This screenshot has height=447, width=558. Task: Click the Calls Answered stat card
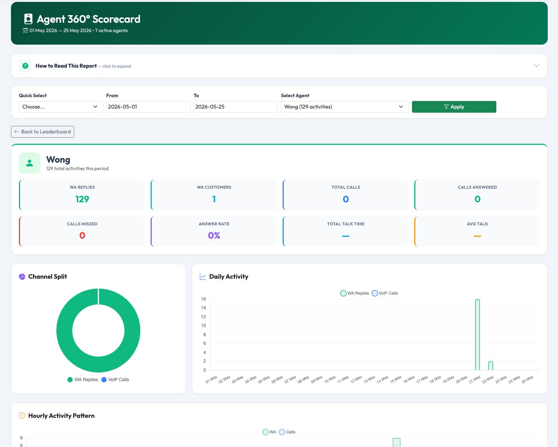pyautogui.click(x=477, y=195)
